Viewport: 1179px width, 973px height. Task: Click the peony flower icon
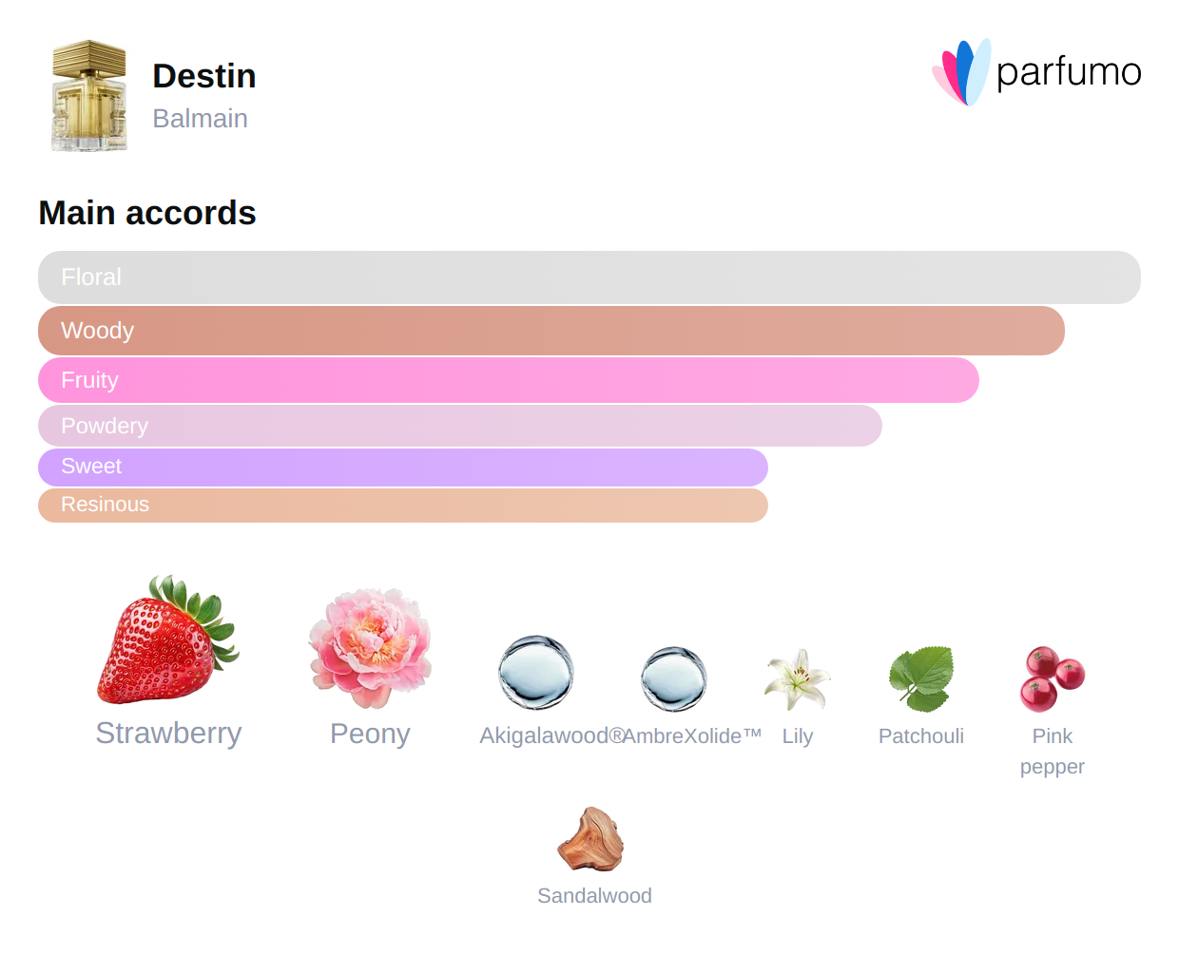(370, 648)
